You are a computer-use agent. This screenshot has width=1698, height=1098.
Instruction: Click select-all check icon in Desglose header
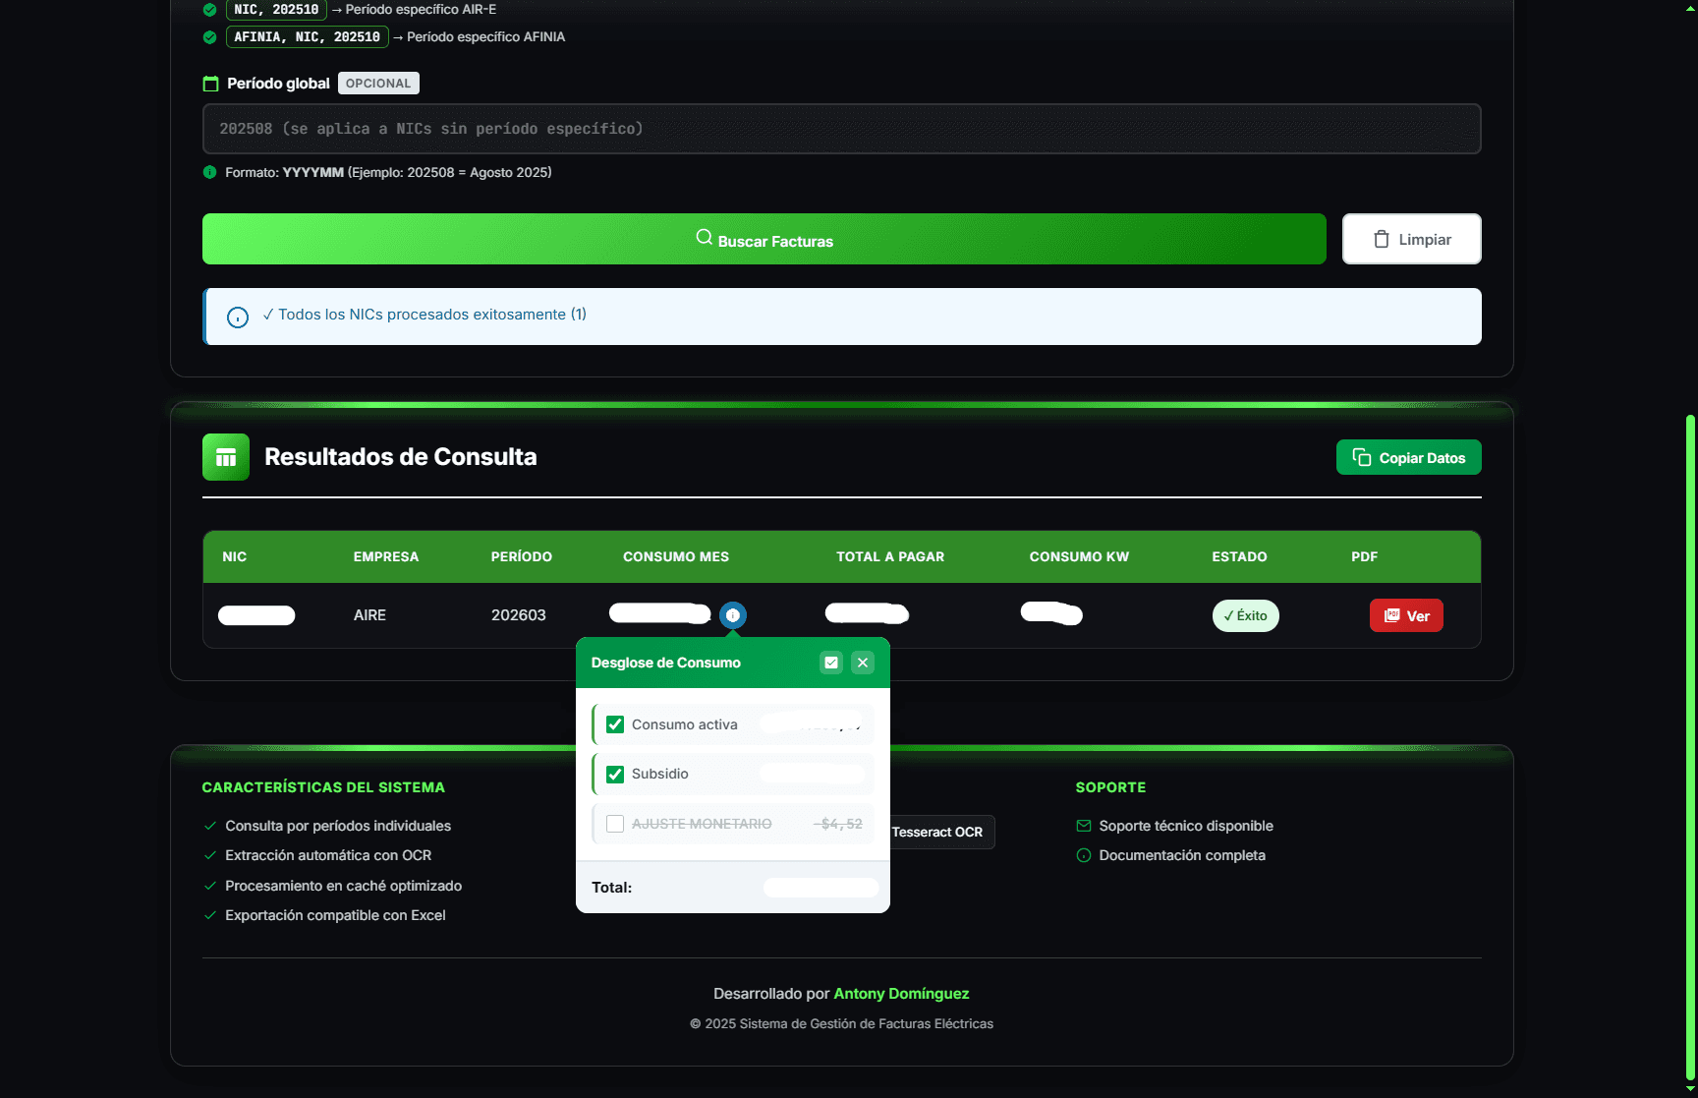click(831, 663)
